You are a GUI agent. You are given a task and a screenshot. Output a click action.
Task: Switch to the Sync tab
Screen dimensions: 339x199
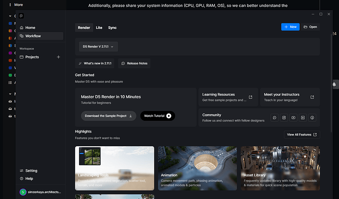113,28
